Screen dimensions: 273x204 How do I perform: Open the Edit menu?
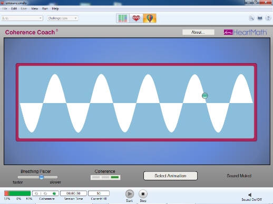(14, 8)
